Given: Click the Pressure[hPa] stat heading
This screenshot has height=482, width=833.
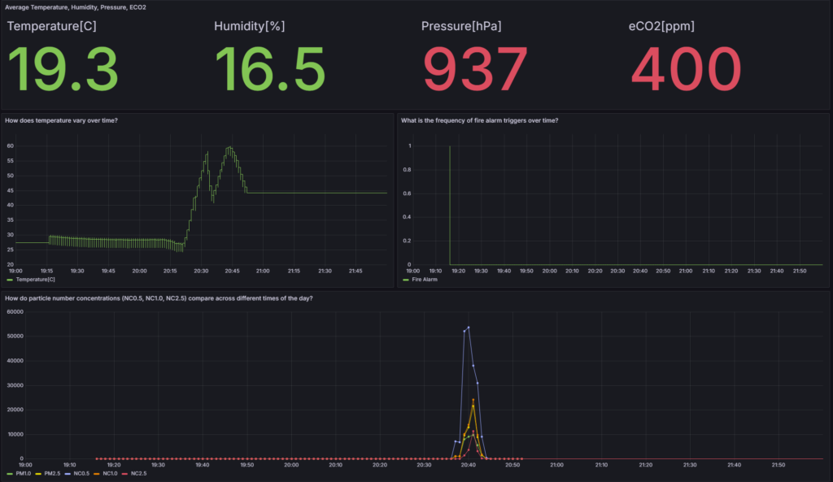Looking at the screenshot, I should (x=460, y=26).
